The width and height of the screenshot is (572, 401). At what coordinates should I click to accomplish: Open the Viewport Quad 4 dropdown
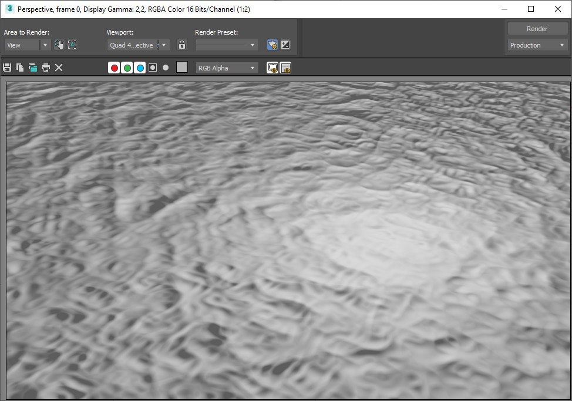point(138,45)
